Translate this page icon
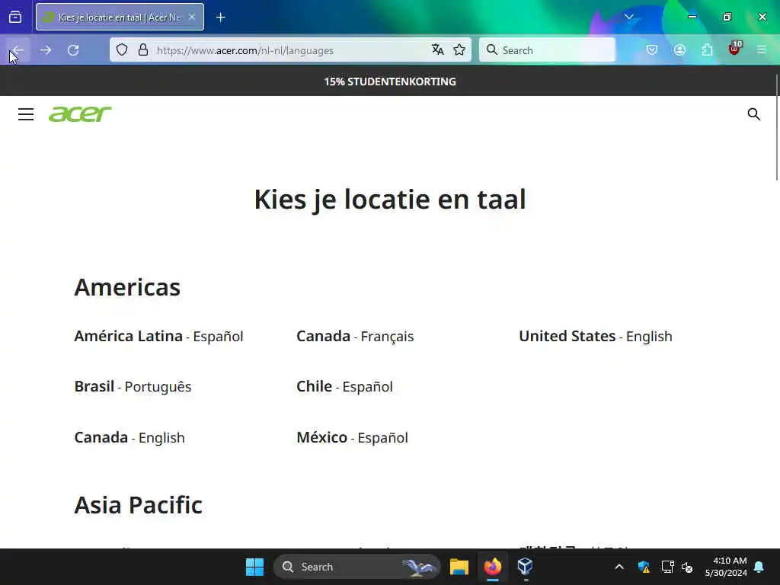 [438, 50]
